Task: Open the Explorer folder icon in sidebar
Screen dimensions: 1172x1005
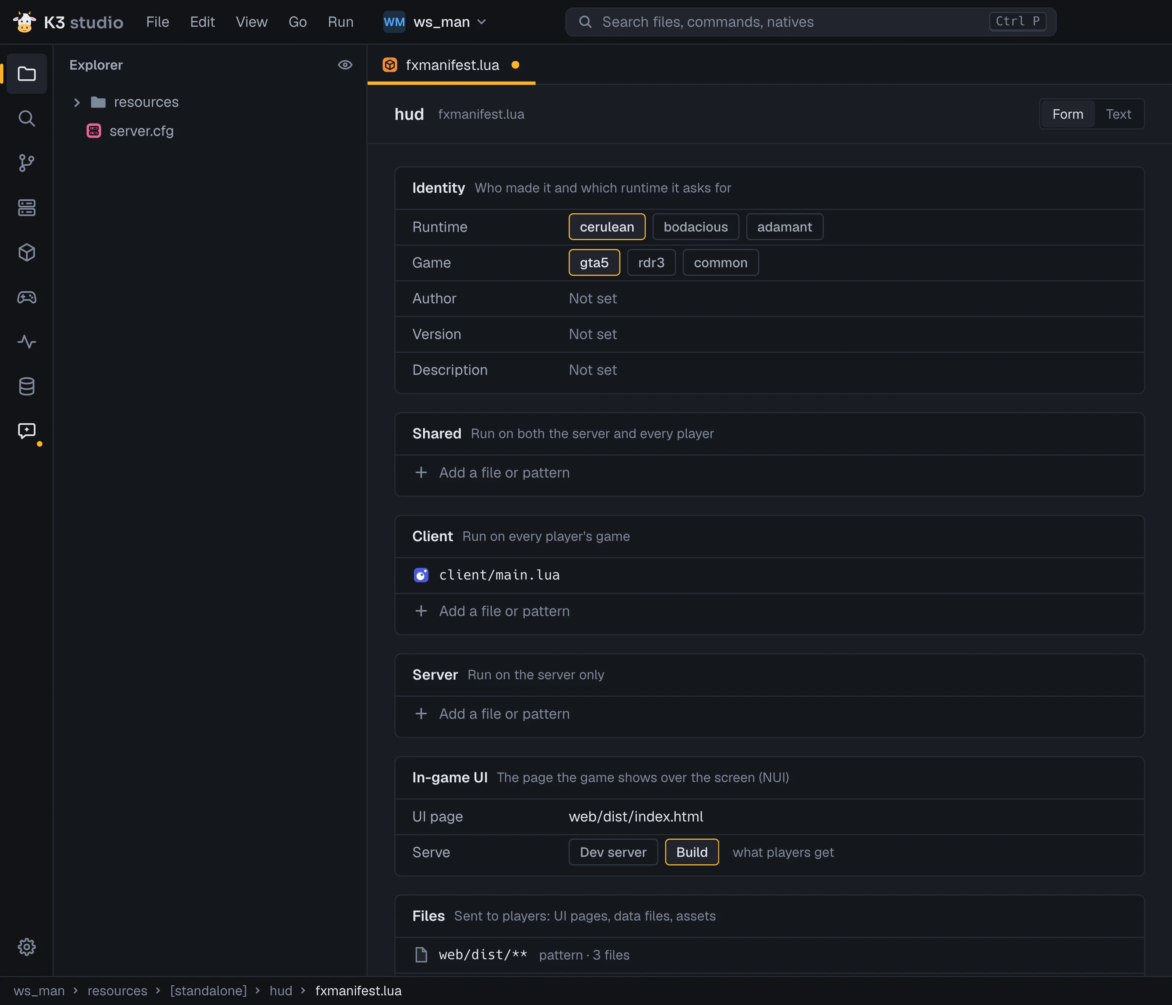Action: (26, 73)
